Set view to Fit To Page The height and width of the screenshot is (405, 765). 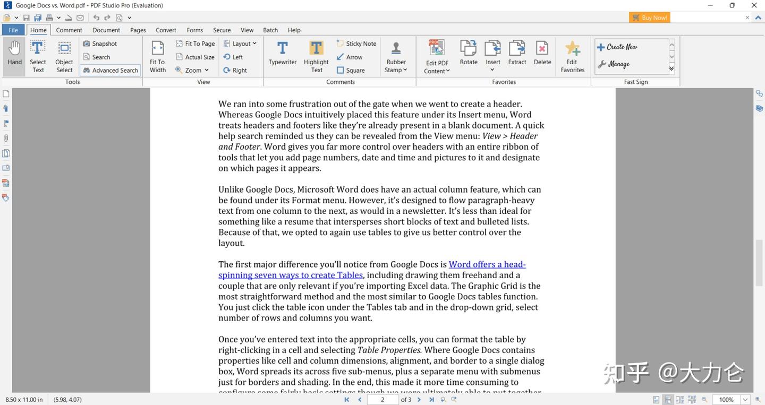click(195, 44)
